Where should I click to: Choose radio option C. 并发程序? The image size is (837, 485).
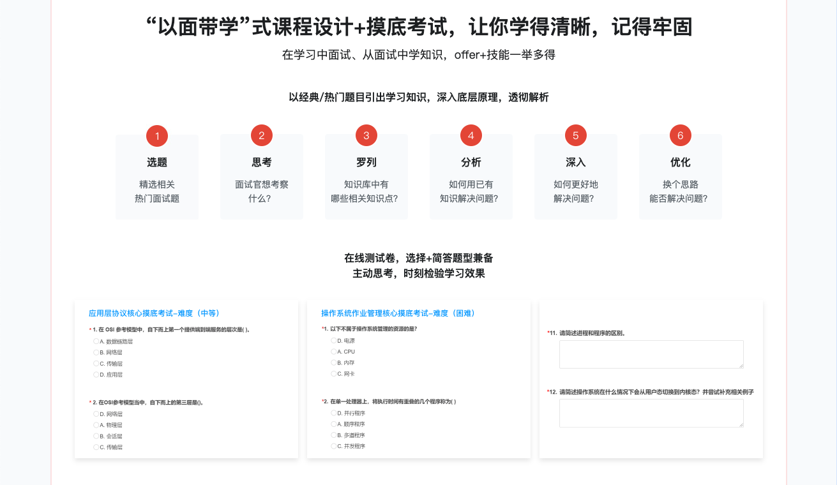(333, 446)
